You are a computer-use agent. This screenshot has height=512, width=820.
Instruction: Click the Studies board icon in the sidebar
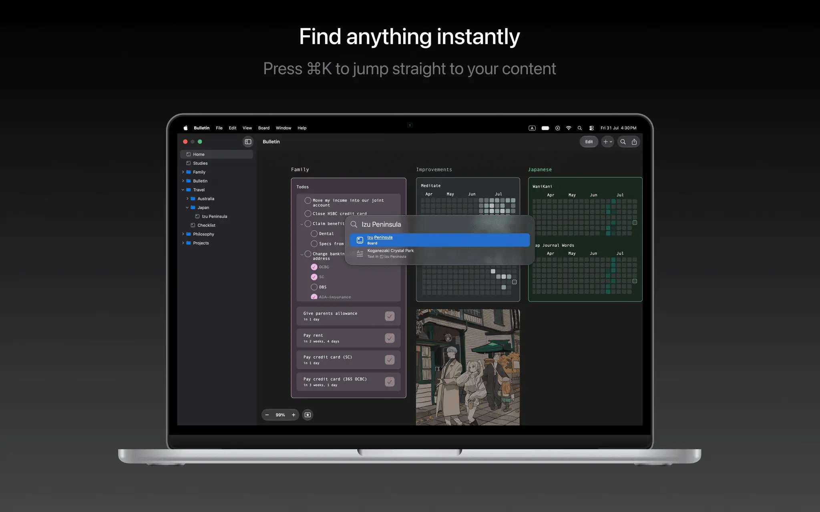(x=188, y=163)
